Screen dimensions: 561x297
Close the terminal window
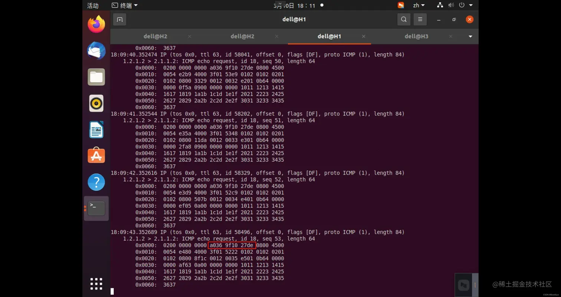point(470,20)
